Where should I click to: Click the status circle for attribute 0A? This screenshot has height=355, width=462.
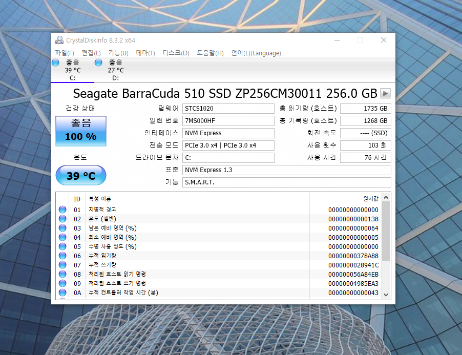[x=62, y=293]
